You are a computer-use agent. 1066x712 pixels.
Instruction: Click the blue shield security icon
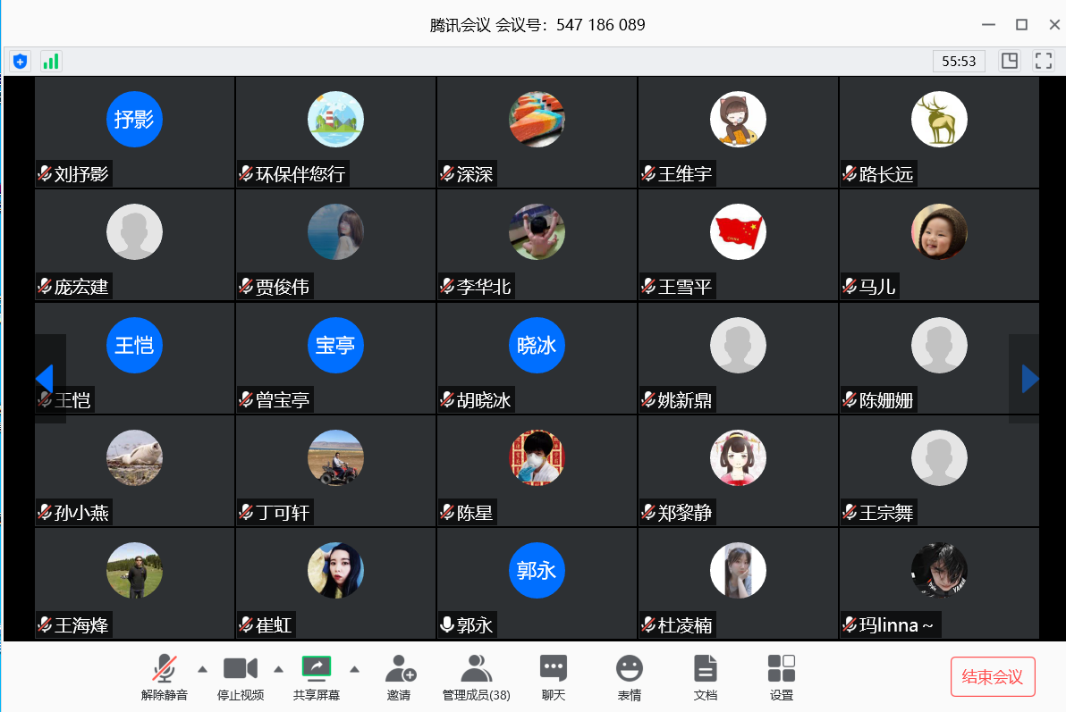click(20, 61)
